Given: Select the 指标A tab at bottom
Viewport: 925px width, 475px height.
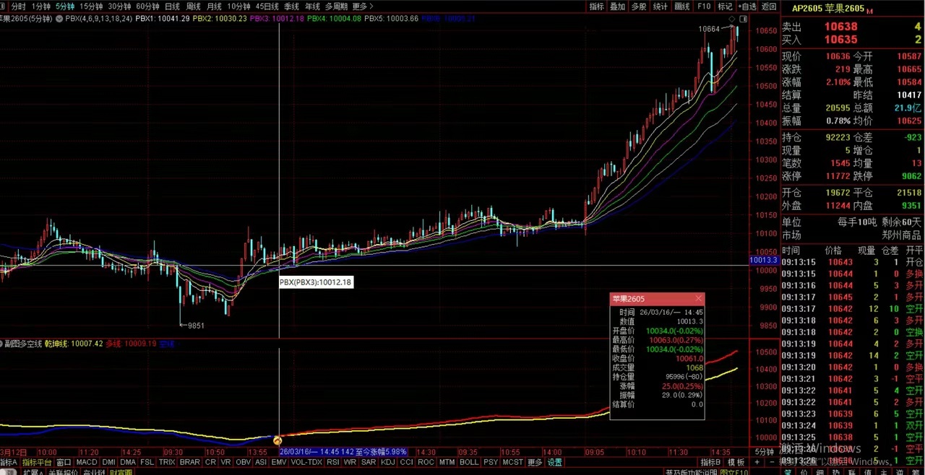Looking at the screenshot, I should tap(9, 462).
